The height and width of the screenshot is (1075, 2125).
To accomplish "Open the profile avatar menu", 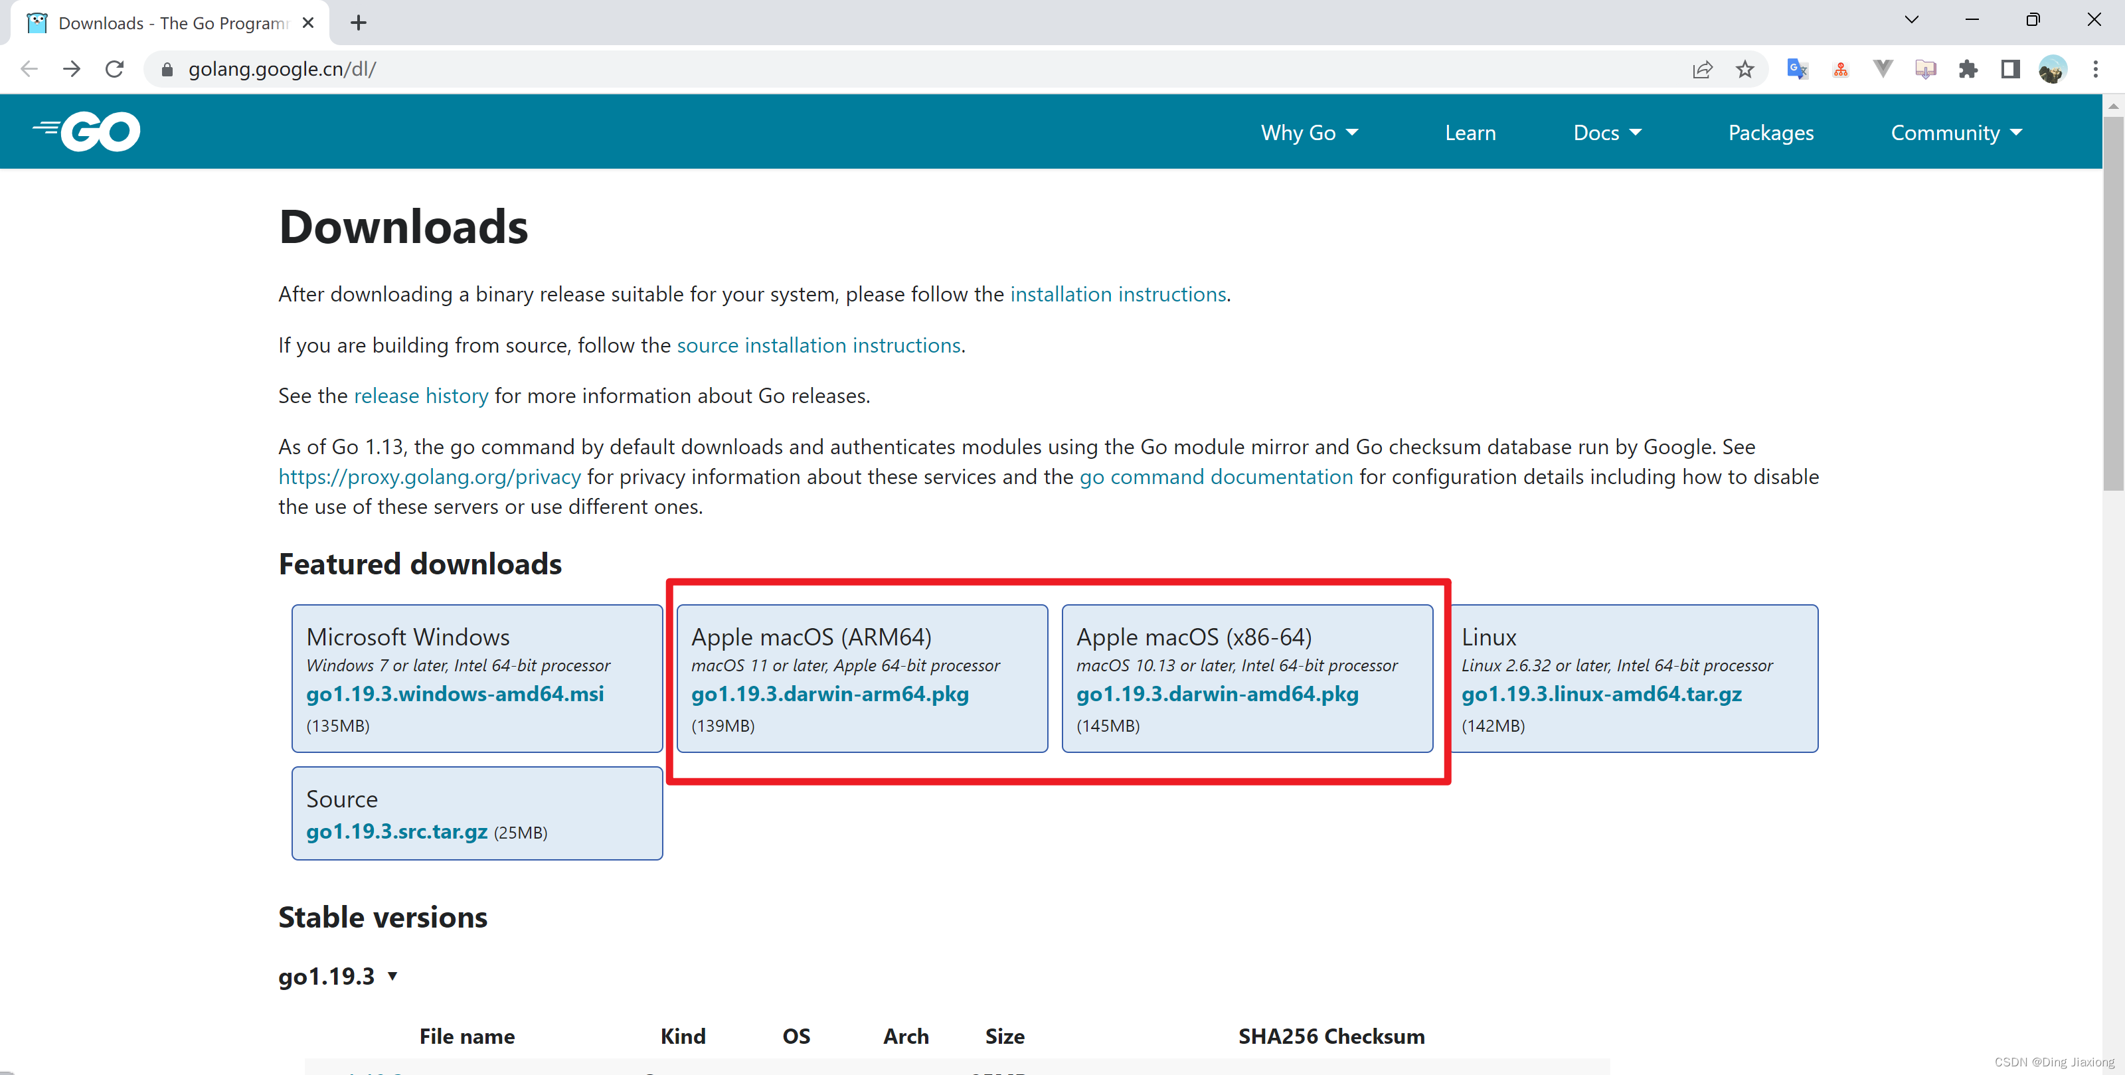I will coord(2053,69).
